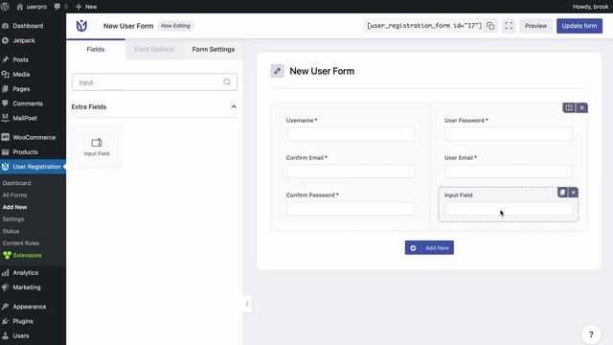Collapse the Extra Fields section
Viewport: 613px width, 345px height.
tap(234, 106)
